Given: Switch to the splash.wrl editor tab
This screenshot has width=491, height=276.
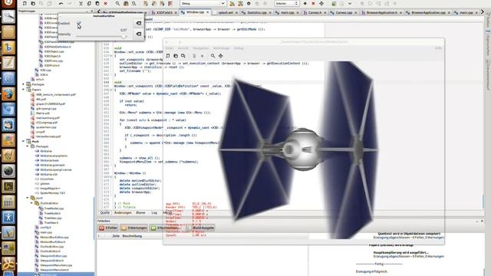Looking at the screenshot, I should pos(226,12).
